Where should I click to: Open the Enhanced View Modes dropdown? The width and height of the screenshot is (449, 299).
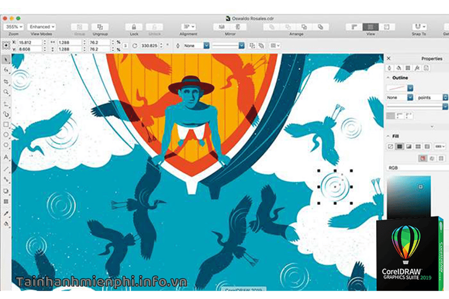[41, 27]
